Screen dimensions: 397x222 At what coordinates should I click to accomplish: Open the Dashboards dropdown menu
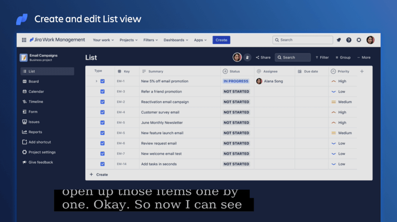tap(176, 40)
